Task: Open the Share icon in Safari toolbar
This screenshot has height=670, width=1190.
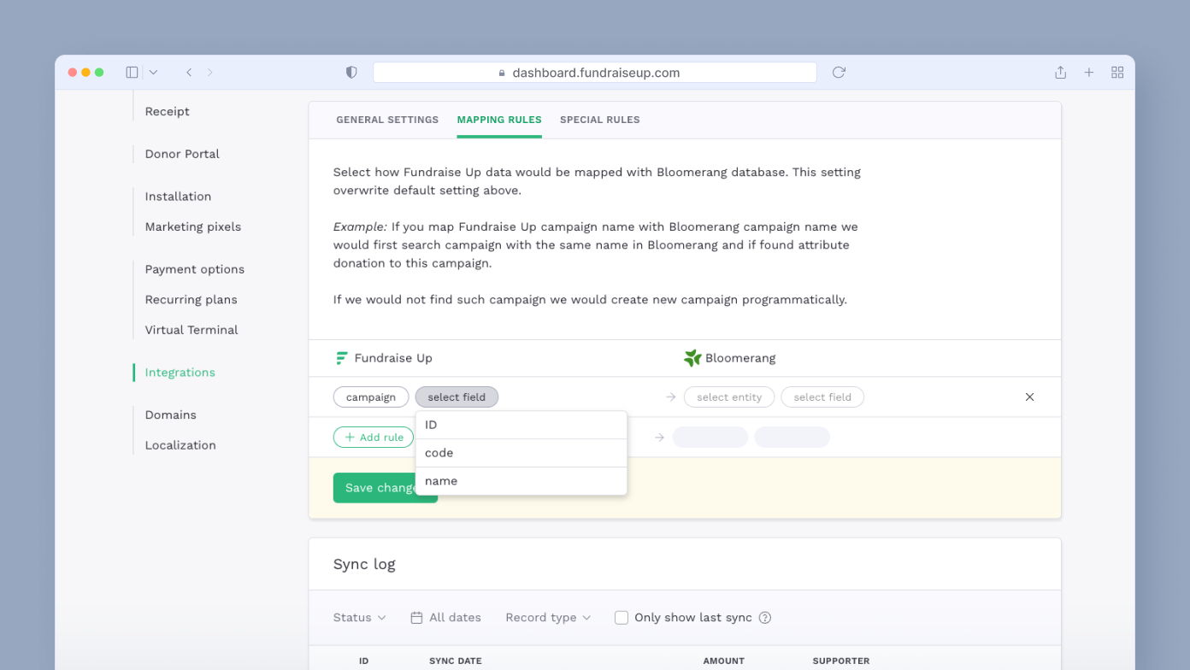Action: click(x=1060, y=73)
